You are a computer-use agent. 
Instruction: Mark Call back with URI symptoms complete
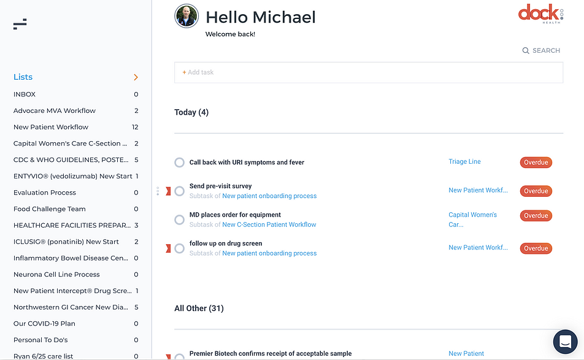click(x=179, y=162)
